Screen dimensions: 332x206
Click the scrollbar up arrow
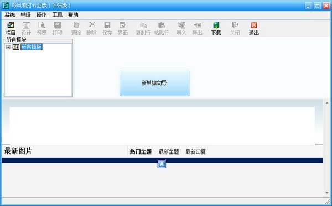(327, 103)
